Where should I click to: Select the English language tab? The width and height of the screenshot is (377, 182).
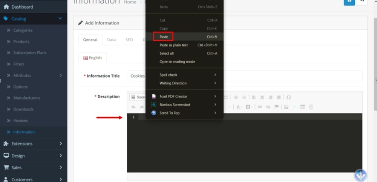pos(93,58)
